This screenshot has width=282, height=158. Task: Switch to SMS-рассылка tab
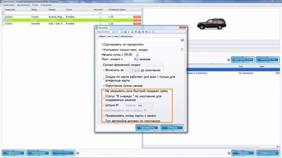click(126, 36)
